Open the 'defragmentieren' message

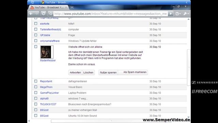tap(78, 81)
